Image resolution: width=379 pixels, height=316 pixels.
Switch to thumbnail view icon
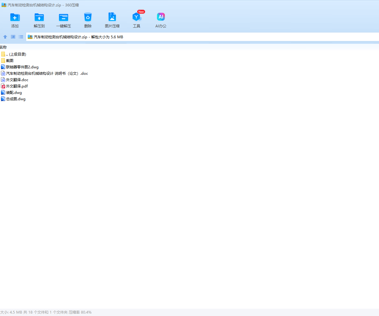(13, 37)
